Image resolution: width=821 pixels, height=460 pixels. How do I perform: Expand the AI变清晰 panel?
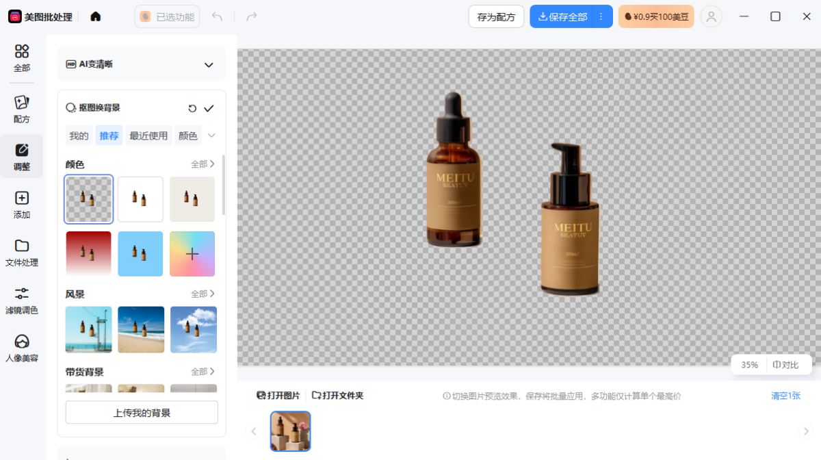point(209,64)
